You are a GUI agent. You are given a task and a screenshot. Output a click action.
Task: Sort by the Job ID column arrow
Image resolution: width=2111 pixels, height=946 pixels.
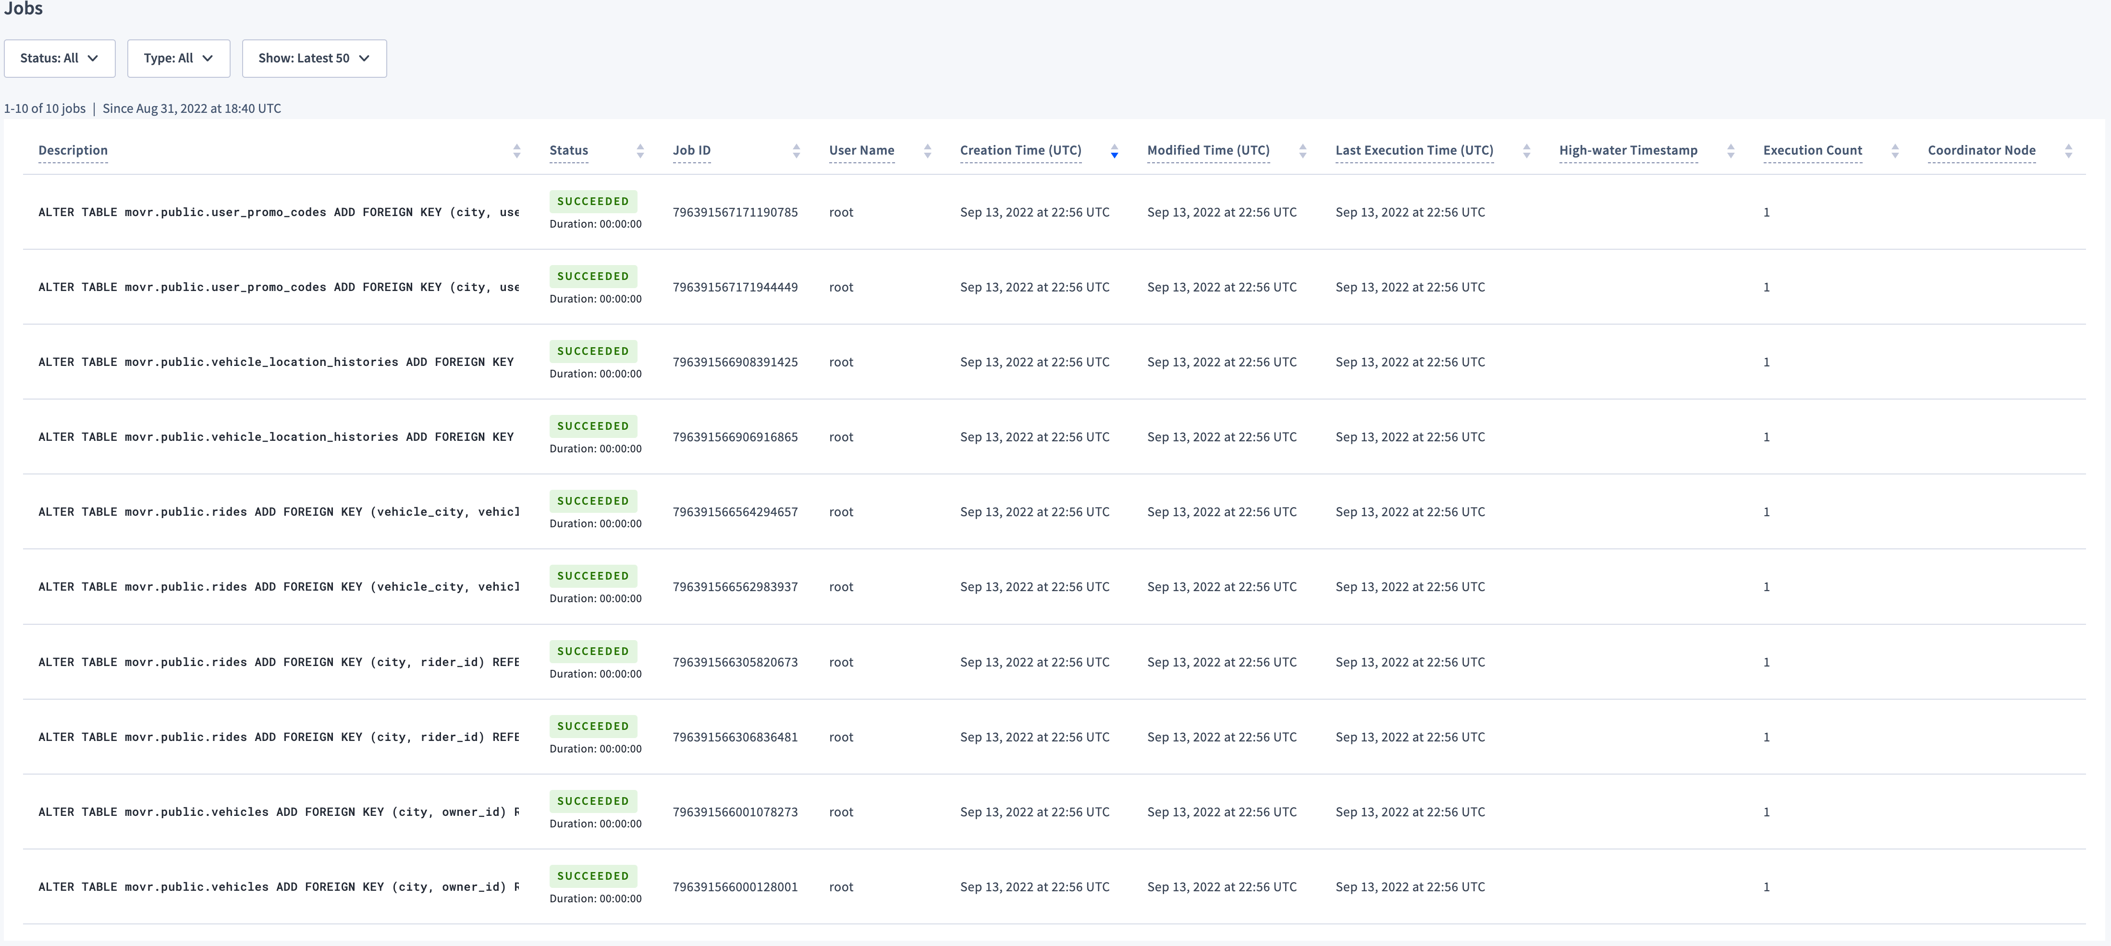[x=796, y=151]
